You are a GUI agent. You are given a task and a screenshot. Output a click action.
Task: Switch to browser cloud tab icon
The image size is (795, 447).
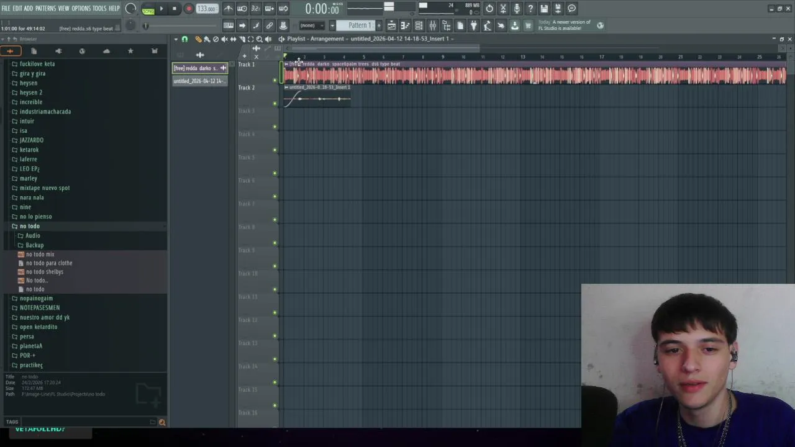click(x=106, y=51)
